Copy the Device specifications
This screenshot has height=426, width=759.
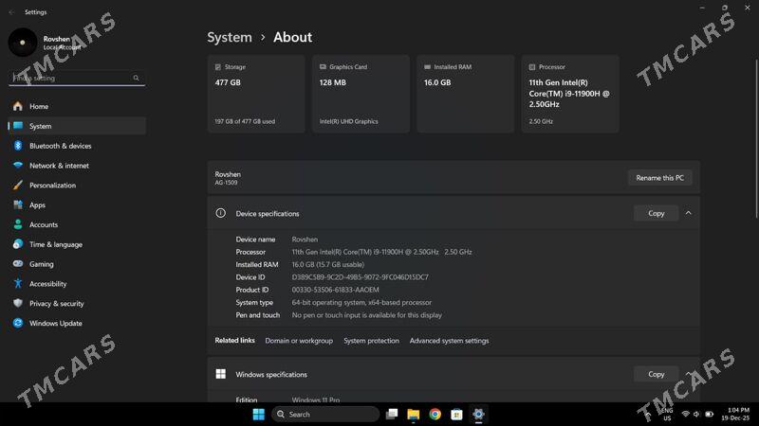[656, 213]
